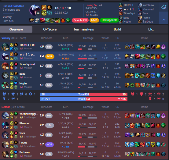Click the Total Gold comparison bar
Viewport: 169px width, 160px height.
click(83, 99)
